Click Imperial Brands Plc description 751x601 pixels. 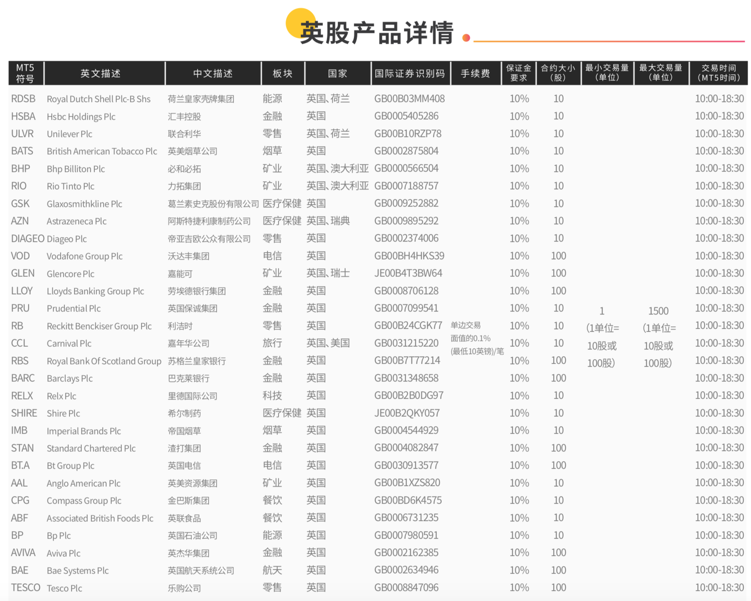click(84, 431)
